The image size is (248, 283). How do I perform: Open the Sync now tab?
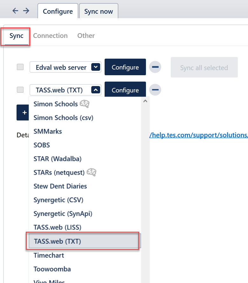point(99,11)
